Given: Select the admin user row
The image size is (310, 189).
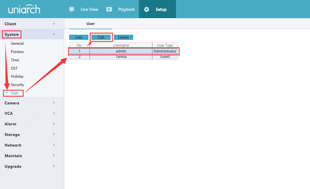Looking at the screenshot, I should 121,51.
